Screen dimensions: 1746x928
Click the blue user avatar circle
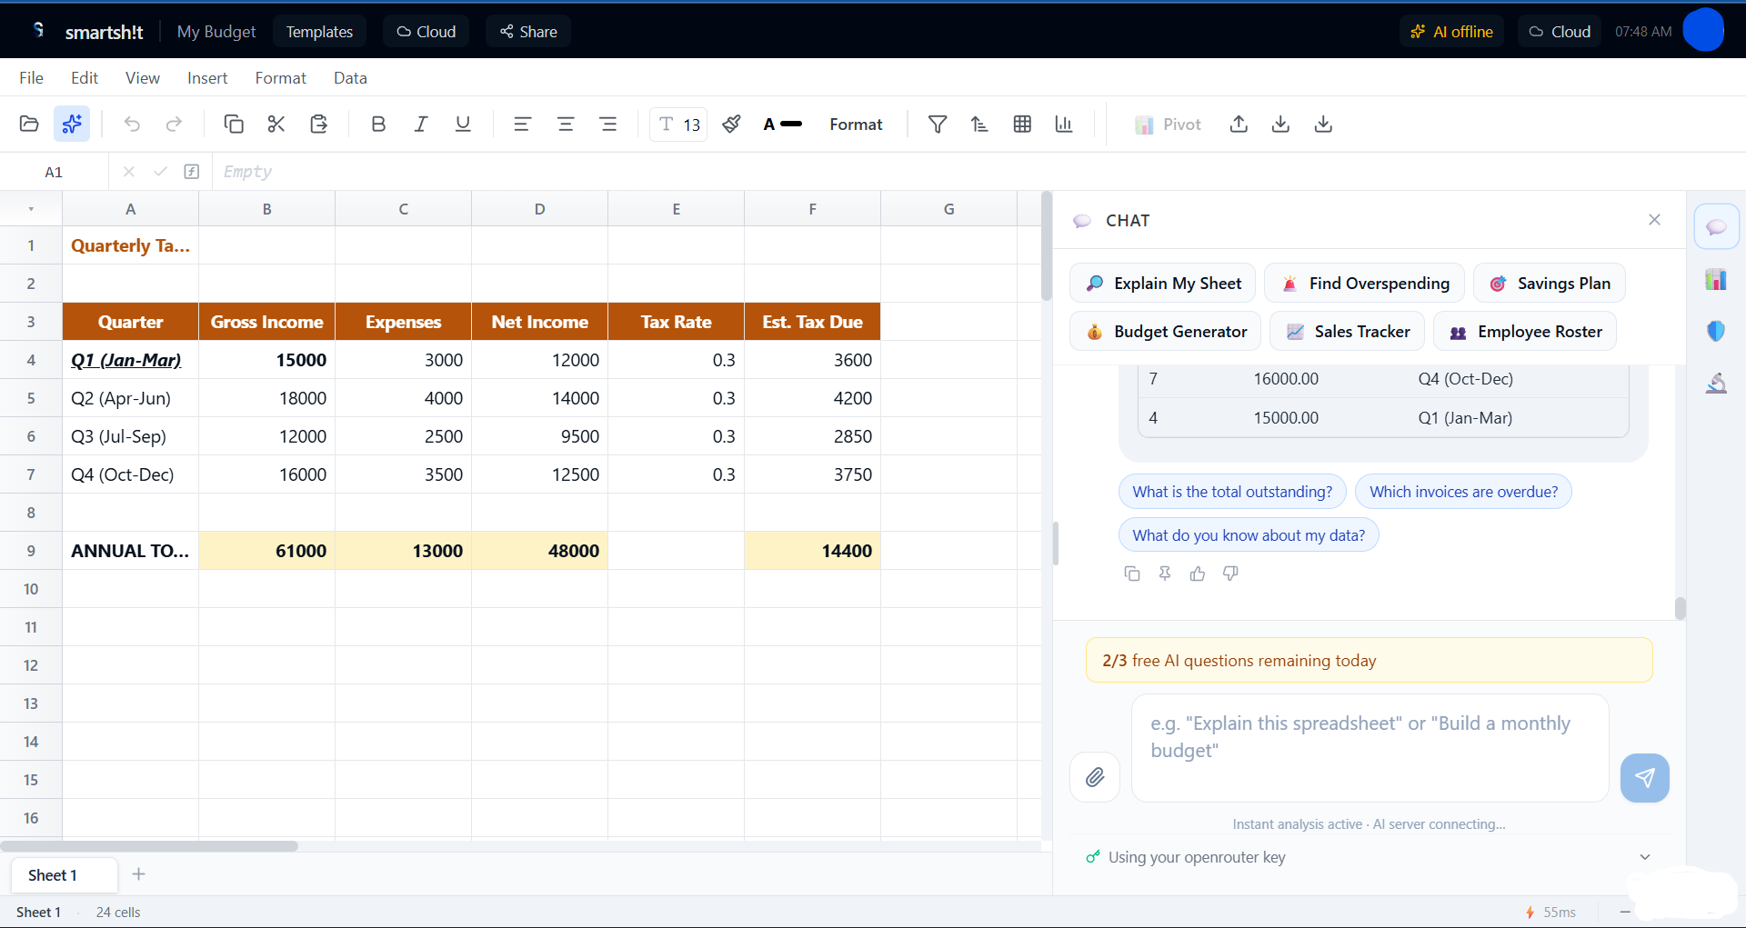coord(1703,30)
